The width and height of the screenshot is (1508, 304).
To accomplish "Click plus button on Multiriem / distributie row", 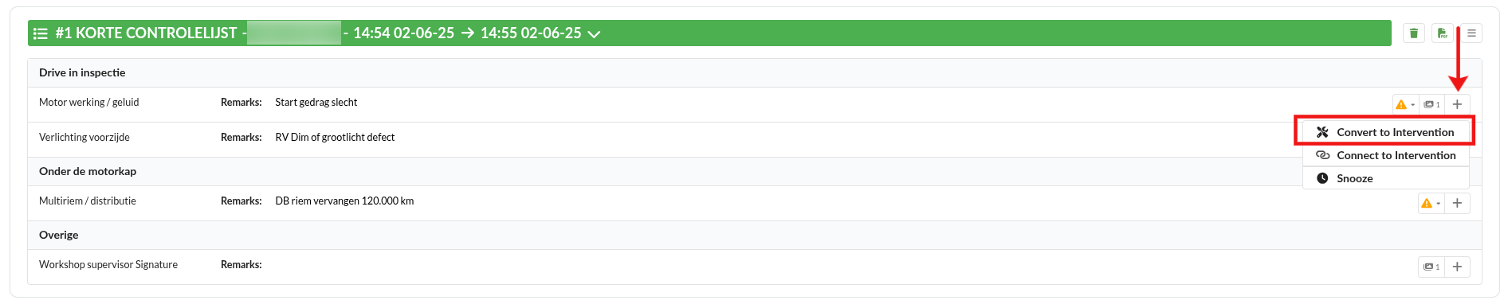I will pyautogui.click(x=1457, y=203).
